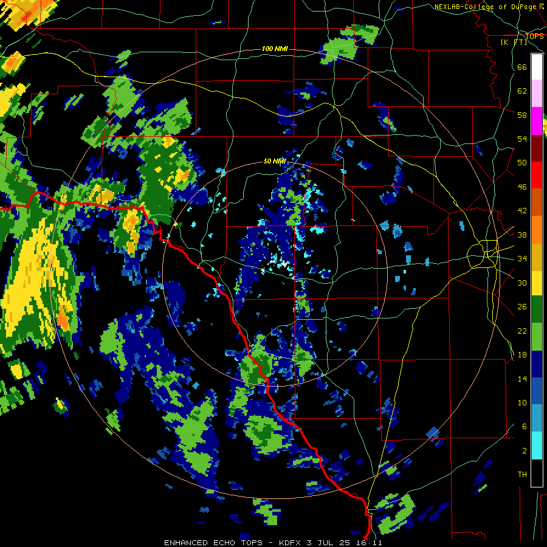The width and height of the screenshot is (547, 547).
Task: Click the "30" legend value
Action: point(522,283)
